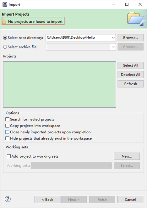Click Select All projects button
The height and width of the screenshot is (208, 147).
[130, 65]
